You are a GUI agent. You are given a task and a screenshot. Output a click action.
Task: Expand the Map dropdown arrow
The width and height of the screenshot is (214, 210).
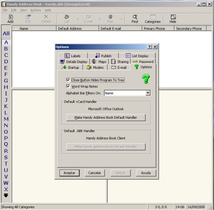122,19
